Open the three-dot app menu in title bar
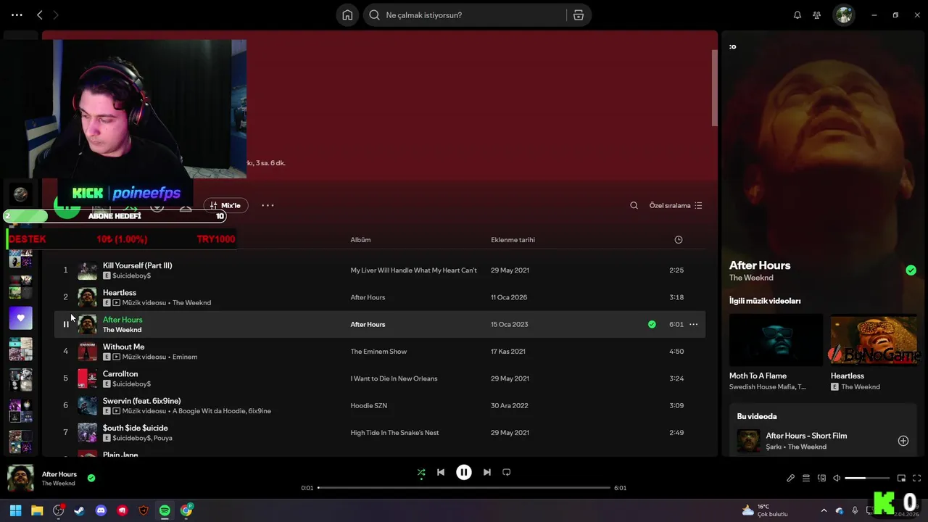The width and height of the screenshot is (928, 522). [17, 14]
